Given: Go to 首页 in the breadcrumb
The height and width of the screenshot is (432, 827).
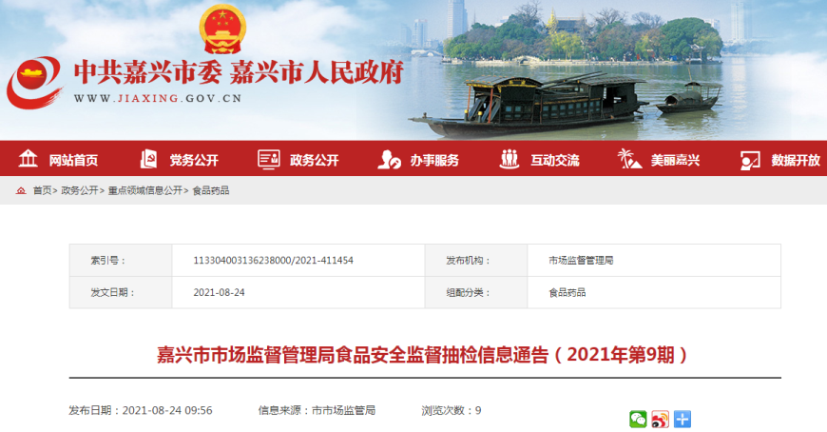Looking at the screenshot, I should [42, 190].
